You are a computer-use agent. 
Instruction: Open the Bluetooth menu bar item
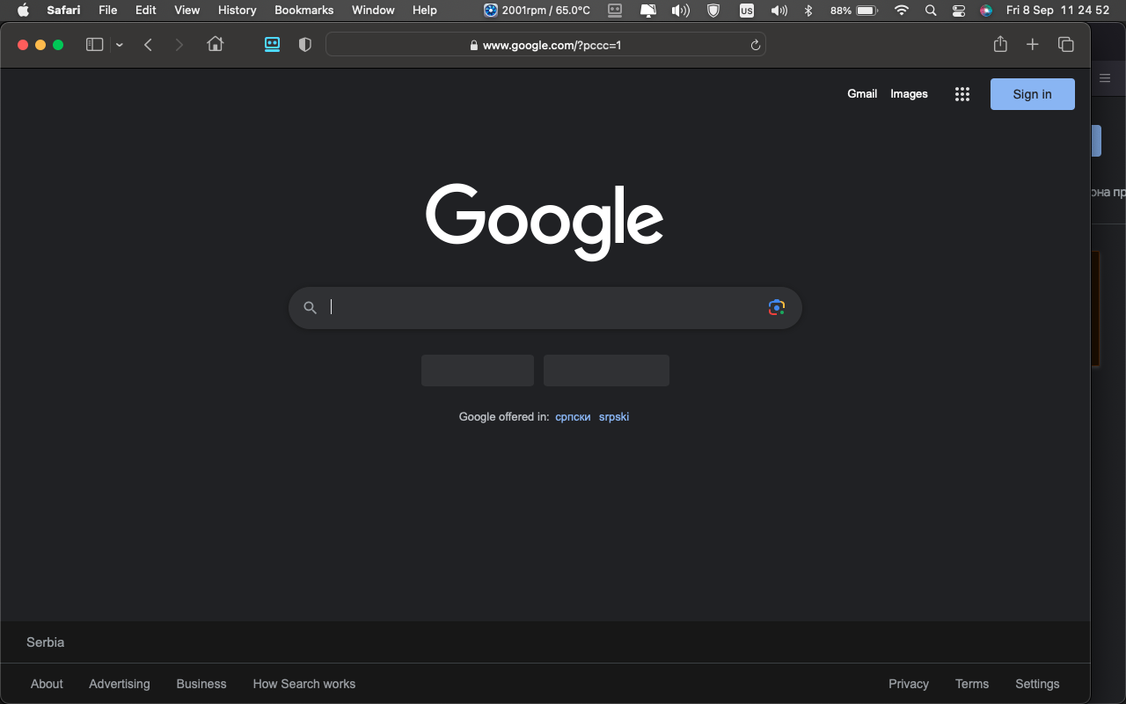(808, 11)
